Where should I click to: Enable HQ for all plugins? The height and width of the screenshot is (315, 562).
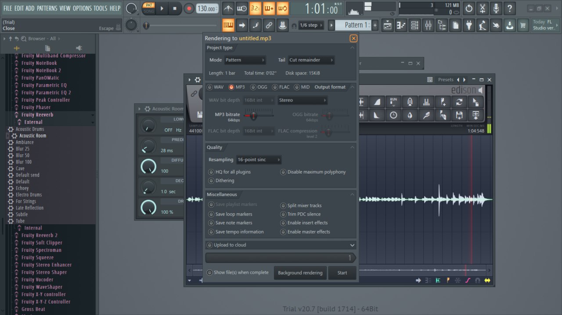[x=230, y=172]
